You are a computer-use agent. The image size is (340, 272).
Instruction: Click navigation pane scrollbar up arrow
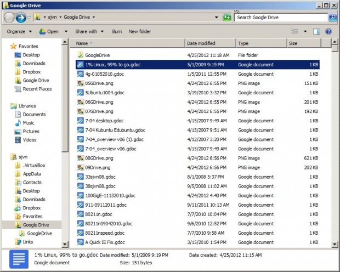[x=65, y=42]
